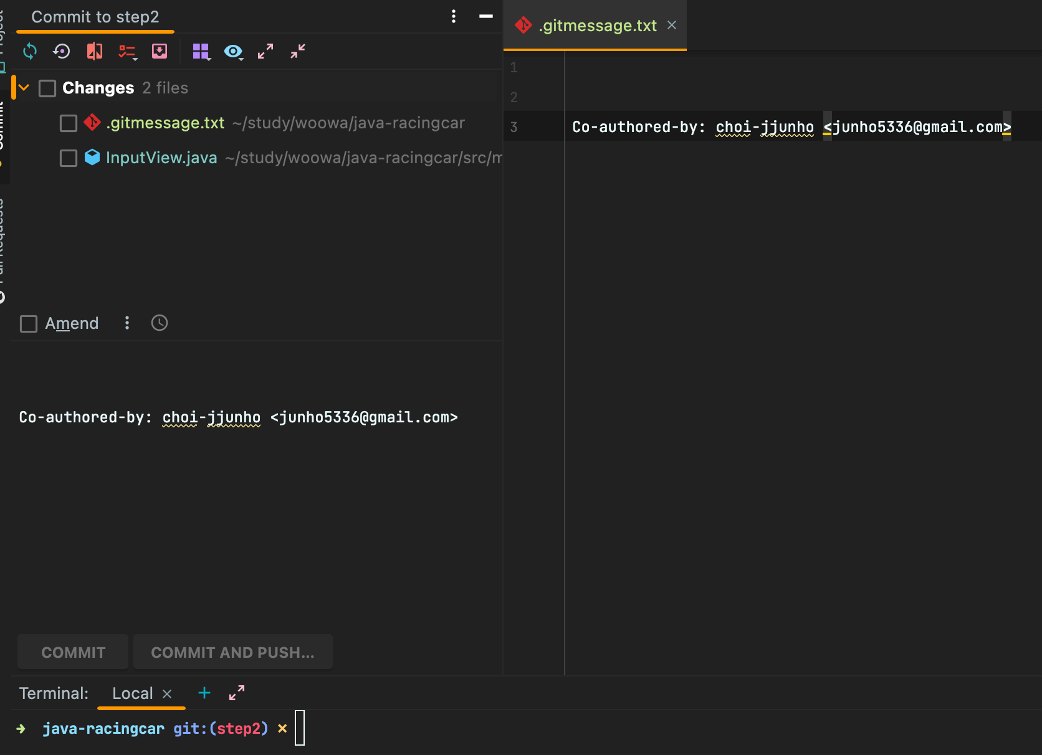Open the eye View Options dropdown
The image size is (1042, 755).
coord(233,51)
